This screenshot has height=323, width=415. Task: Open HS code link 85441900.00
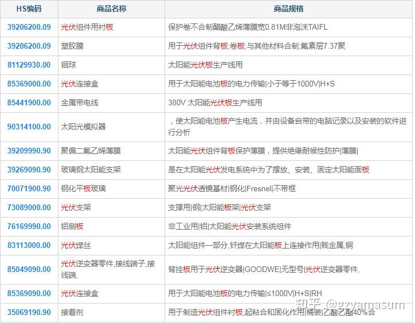(x=29, y=103)
